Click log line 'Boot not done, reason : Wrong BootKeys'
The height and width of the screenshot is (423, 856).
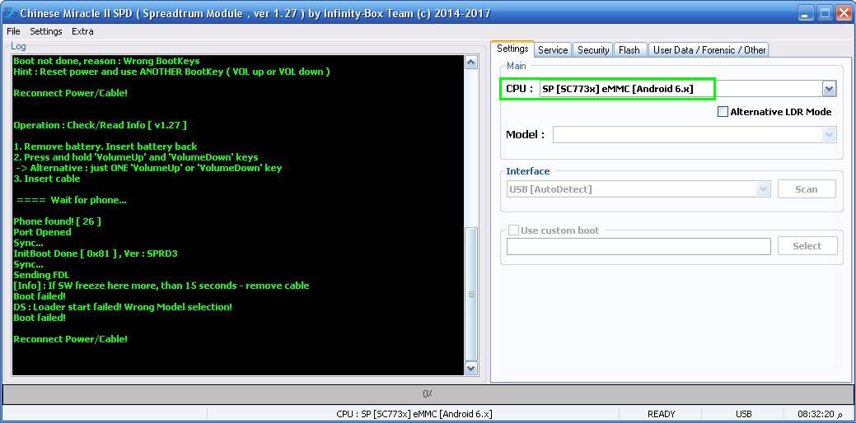tap(106, 61)
